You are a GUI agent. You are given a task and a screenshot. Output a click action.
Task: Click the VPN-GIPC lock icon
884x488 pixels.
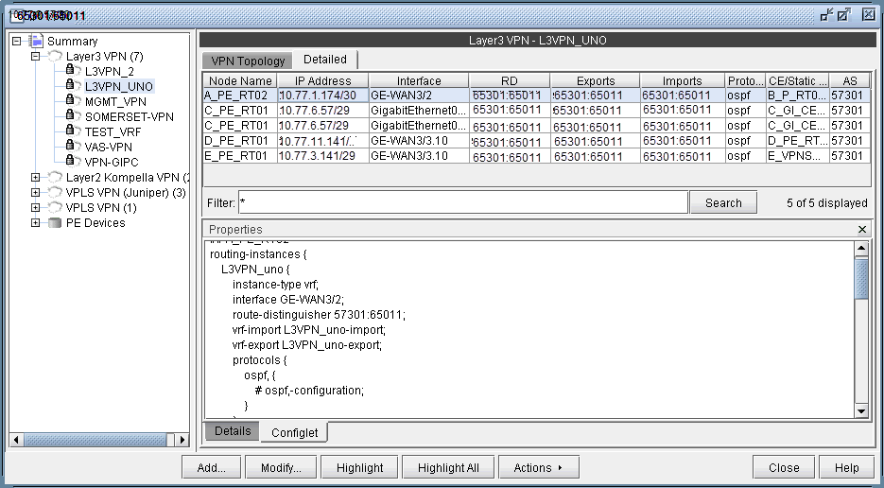coord(71,162)
